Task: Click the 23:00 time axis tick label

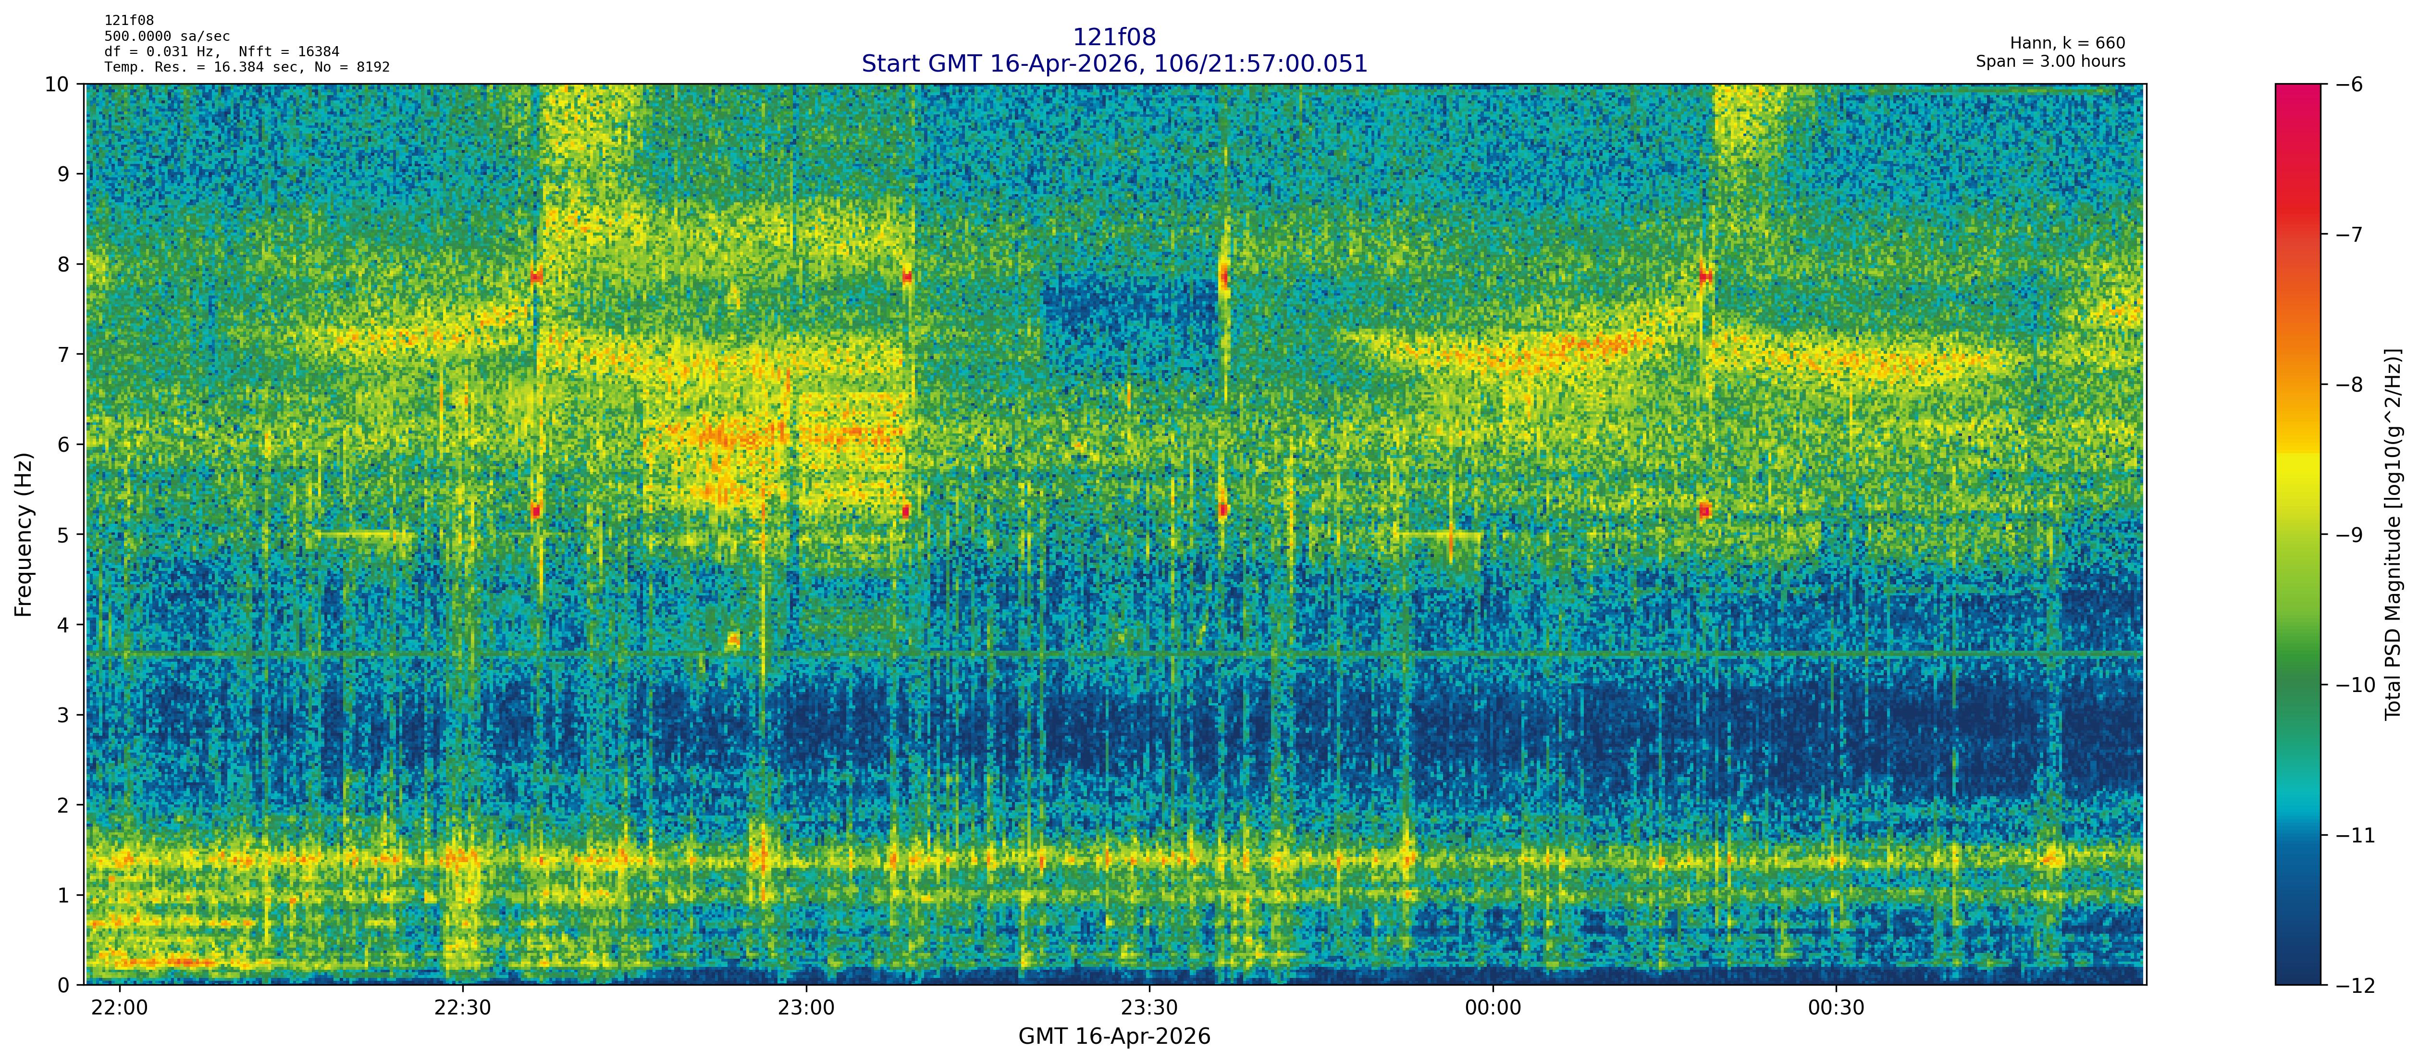Action: point(806,1008)
